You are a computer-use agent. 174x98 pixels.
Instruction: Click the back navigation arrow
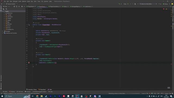(2, 4)
